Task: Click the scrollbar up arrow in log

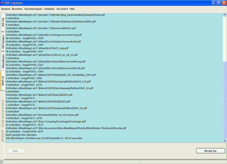Action: click(x=224, y=15)
